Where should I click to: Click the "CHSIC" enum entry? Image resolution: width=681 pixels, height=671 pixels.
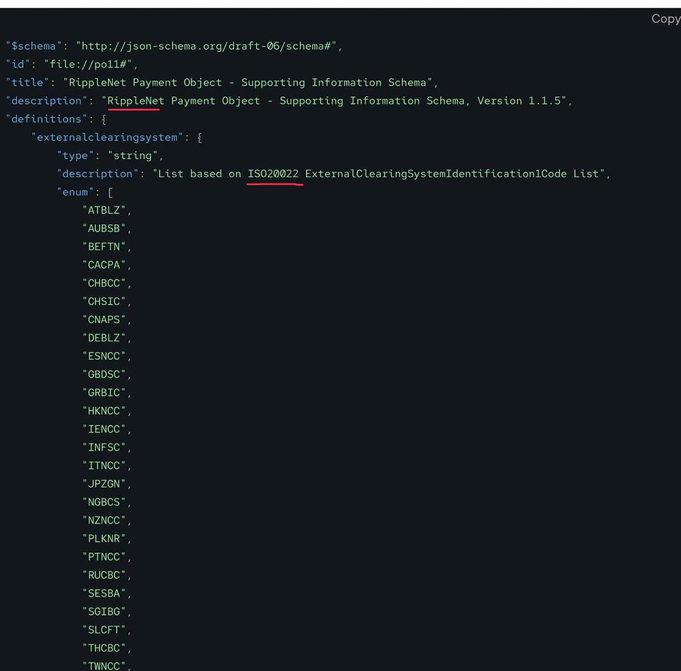[104, 301]
